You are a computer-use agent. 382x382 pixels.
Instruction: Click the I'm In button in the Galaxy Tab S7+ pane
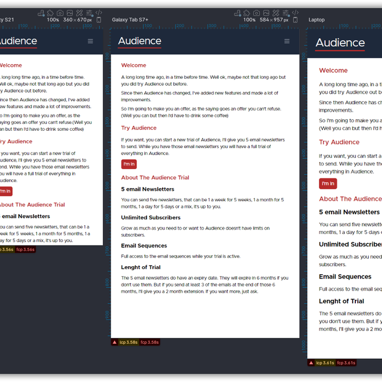coord(129,164)
